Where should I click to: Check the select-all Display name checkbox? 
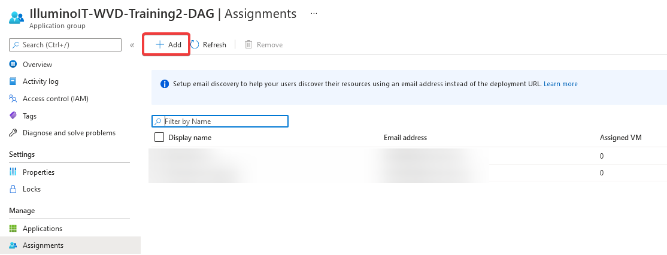coord(159,137)
